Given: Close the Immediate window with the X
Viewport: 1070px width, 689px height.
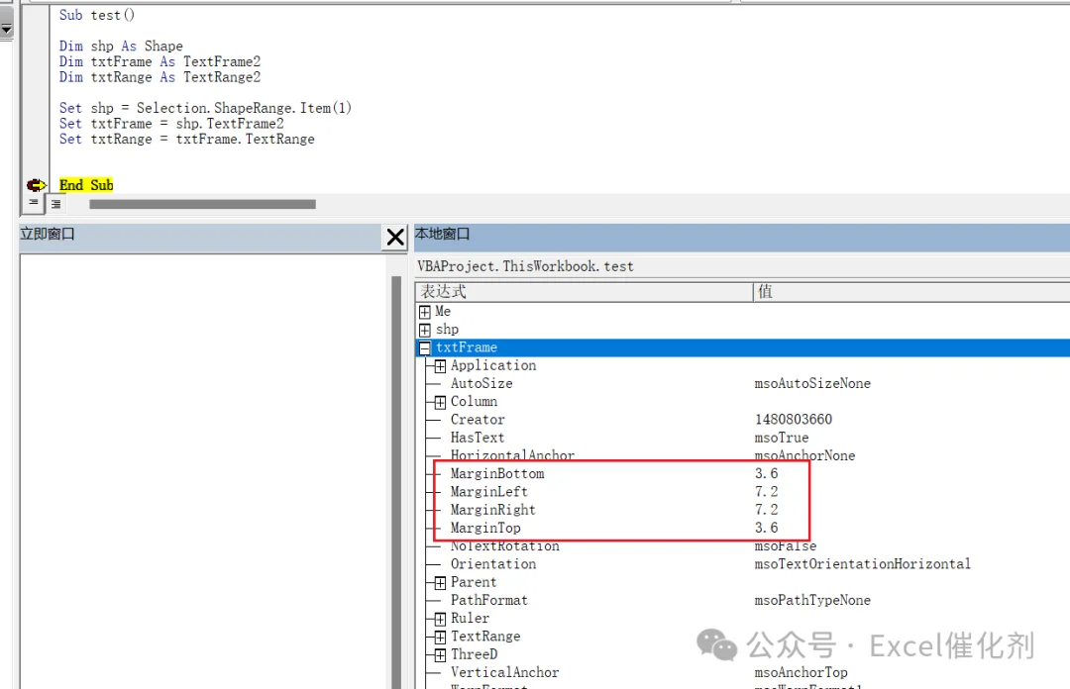Looking at the screenshot, I should pos(395,238).
